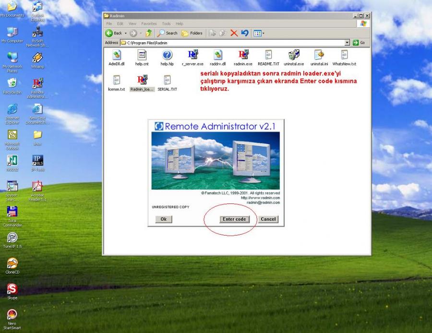Screen dimensions: 432x333
Task: Open the Views dropdown button
Action: (259, 33)
